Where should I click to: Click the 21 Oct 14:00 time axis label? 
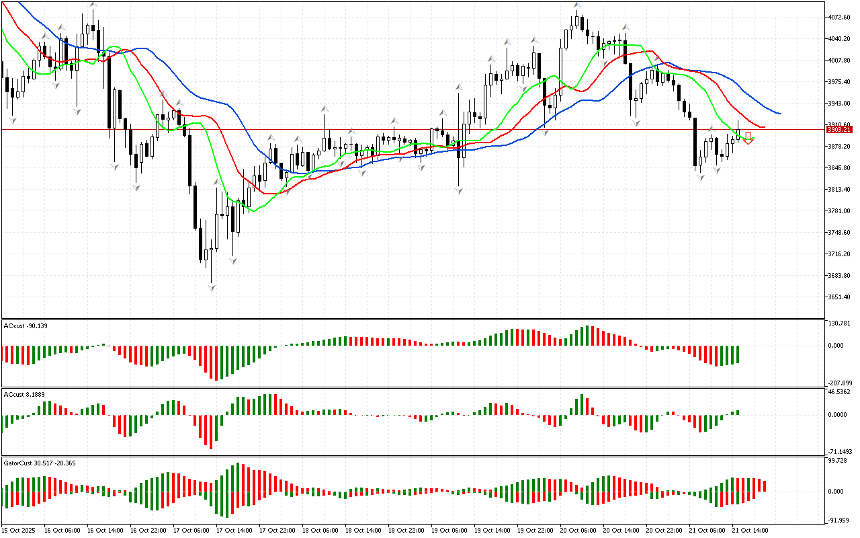coord(750,530)
